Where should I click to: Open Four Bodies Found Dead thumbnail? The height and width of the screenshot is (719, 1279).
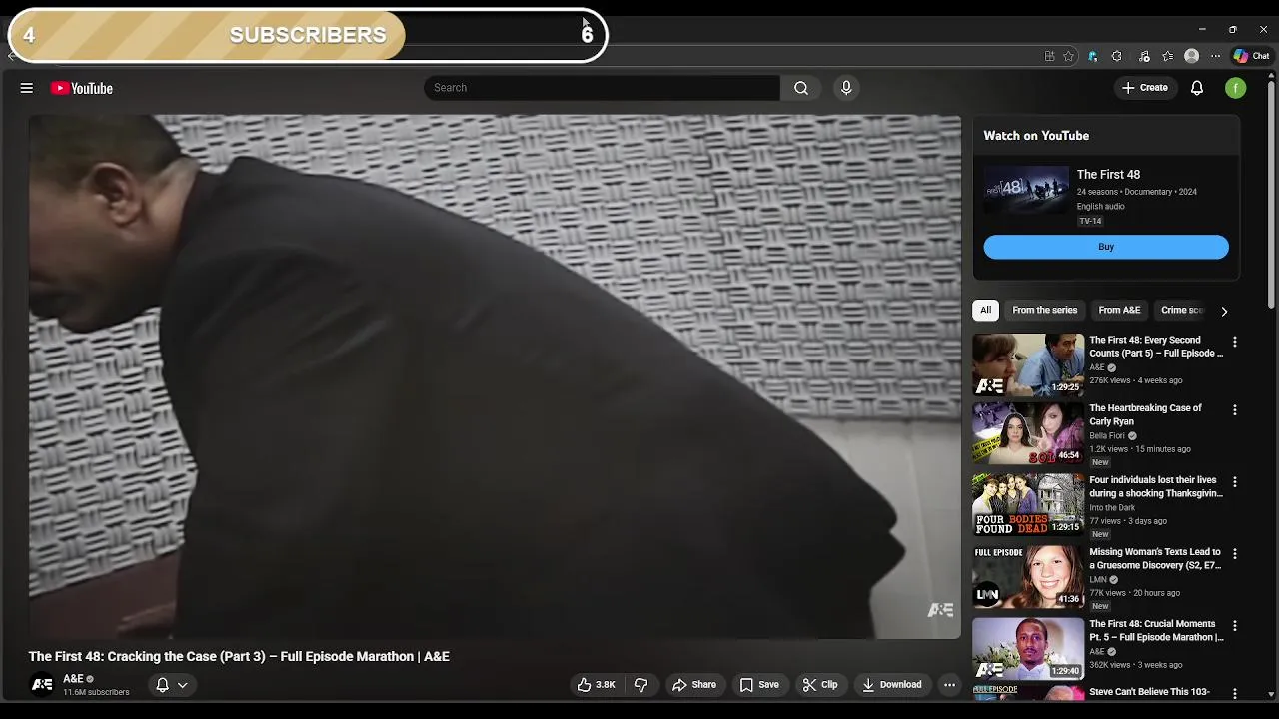tap(1028, 505)
